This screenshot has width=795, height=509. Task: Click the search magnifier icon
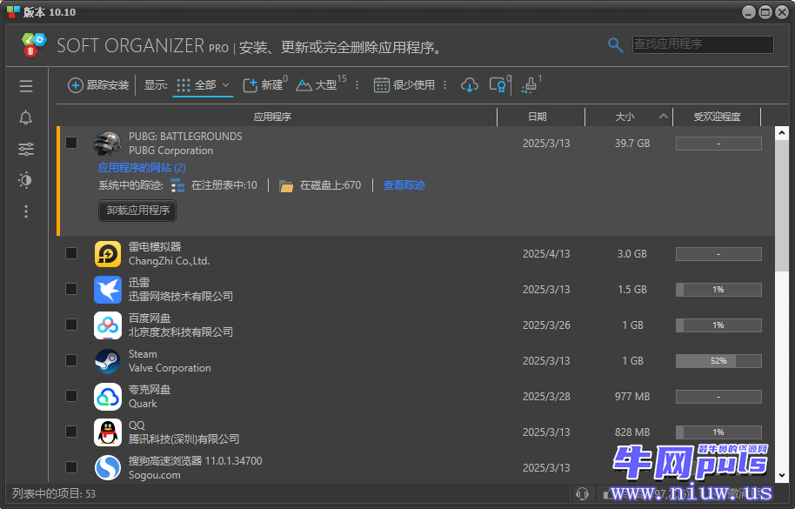615,45
